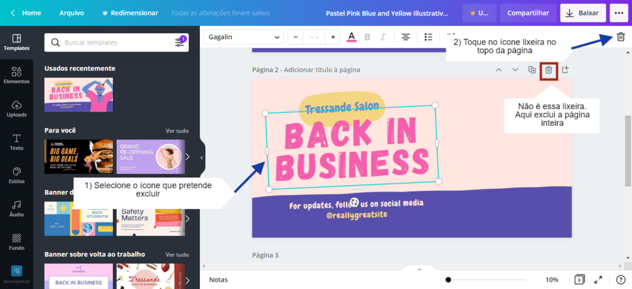632x289 pixels.
Task: Collapse the templates side panel
Action: pos(202,158)
